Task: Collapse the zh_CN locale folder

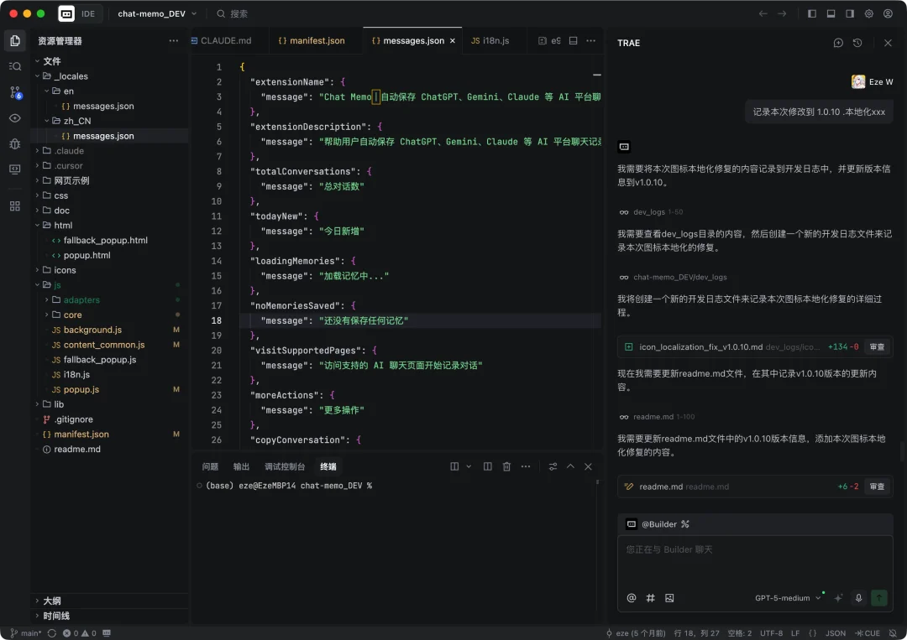Action: coord(76,120)
